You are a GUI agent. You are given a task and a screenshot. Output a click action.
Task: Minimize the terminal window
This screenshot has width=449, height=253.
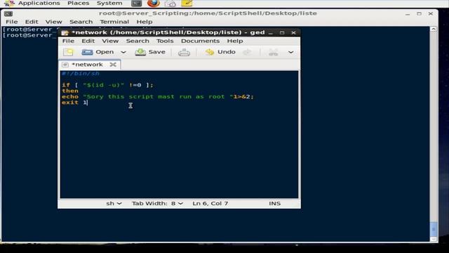[x=408, y=14]
